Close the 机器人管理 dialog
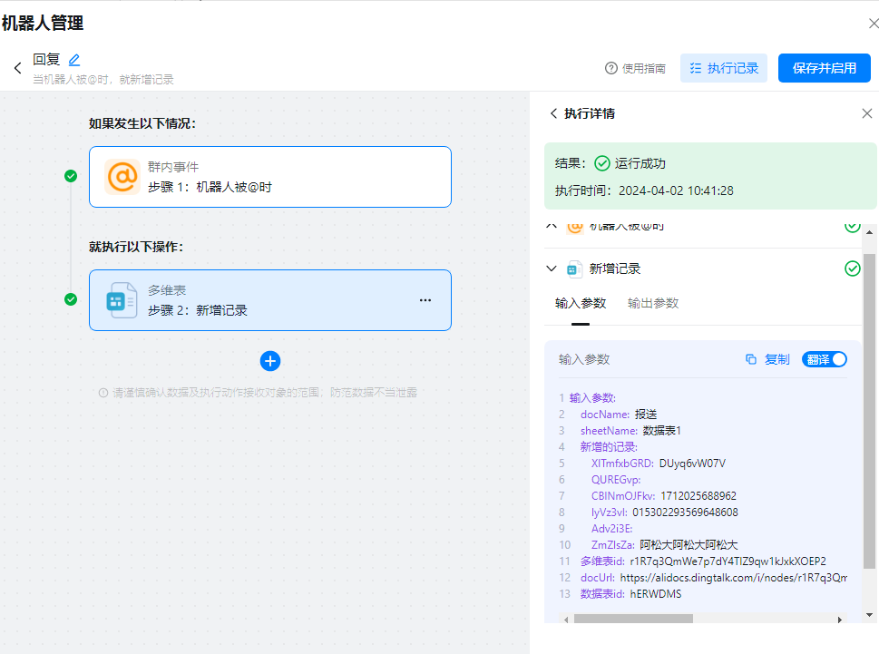The width and height of the screenshot is (879, 654). pyautogui.click(x=874, y=24)
